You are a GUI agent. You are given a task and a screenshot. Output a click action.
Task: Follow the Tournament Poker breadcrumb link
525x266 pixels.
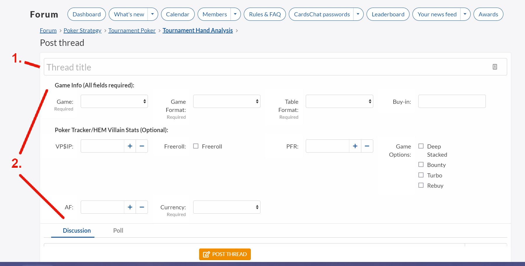pyautogui.click(x=132, y=30)
